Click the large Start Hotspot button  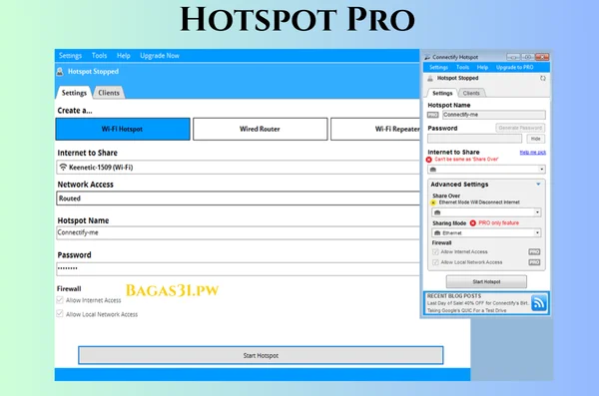[x=261, y=355]
